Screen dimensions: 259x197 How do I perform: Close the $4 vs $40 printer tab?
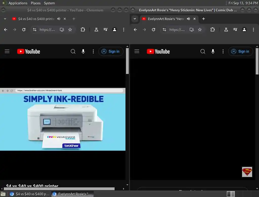[x=65, y=19]
